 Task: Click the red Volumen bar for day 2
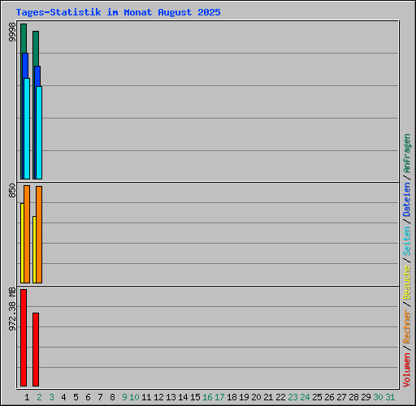(x=36, y=349)
